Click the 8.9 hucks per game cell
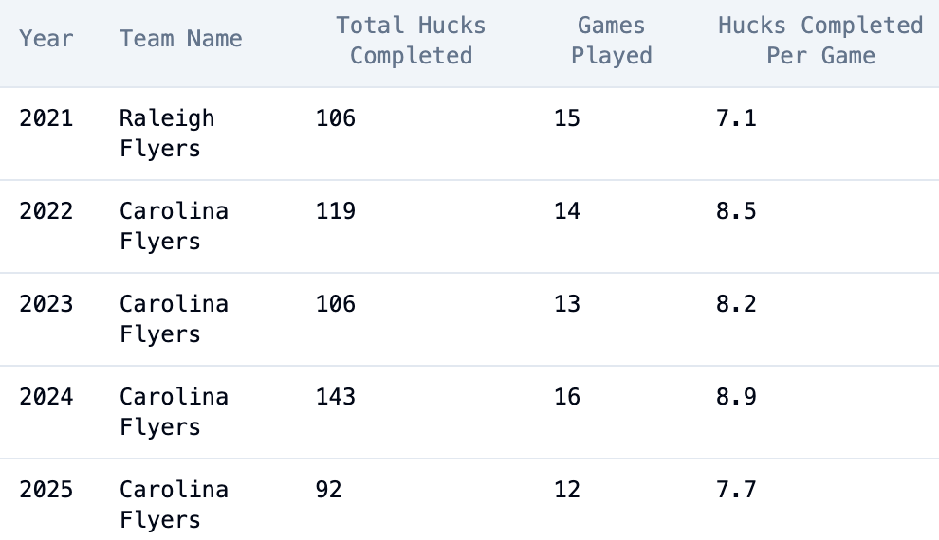Viewport: 939px width, 540px height. pos(736,396)
